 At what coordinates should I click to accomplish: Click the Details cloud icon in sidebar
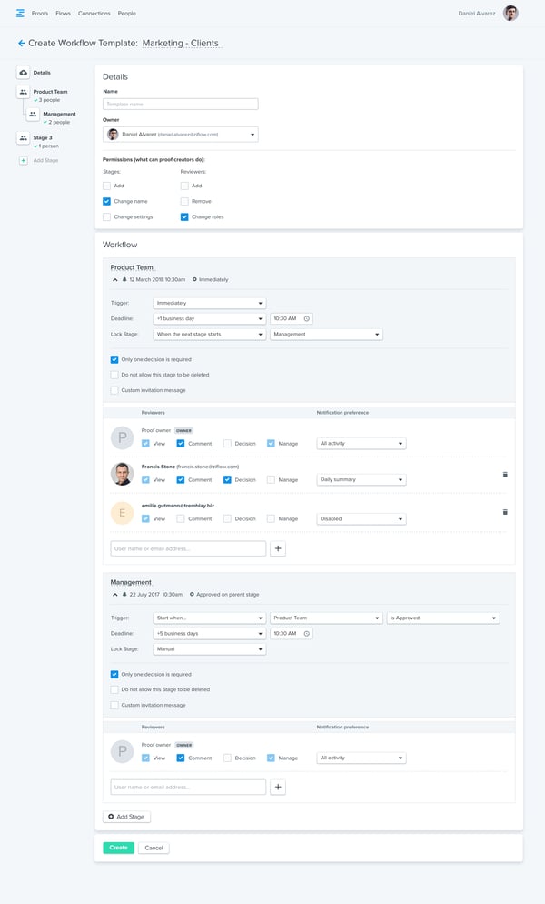[x=23, y=73]
